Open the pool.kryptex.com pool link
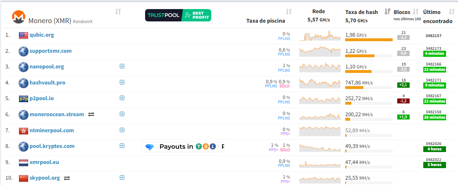Screen dimensions: 458x185 point(52,146)
